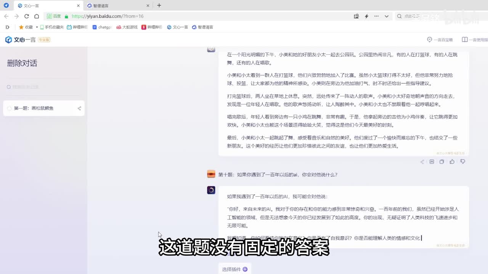Expand the bookmarks sidebar toggle arrow

coord(7,27)
